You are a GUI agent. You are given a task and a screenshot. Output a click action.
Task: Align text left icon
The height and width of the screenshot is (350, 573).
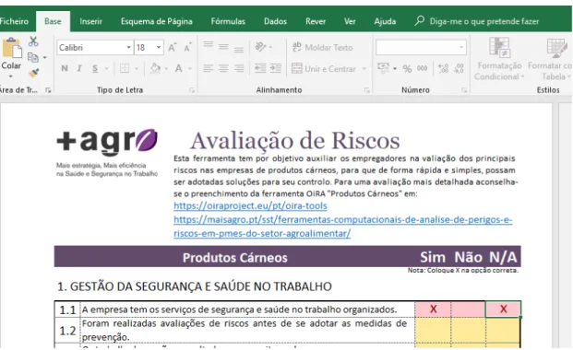pyautogui.click(x=209, y=68)
